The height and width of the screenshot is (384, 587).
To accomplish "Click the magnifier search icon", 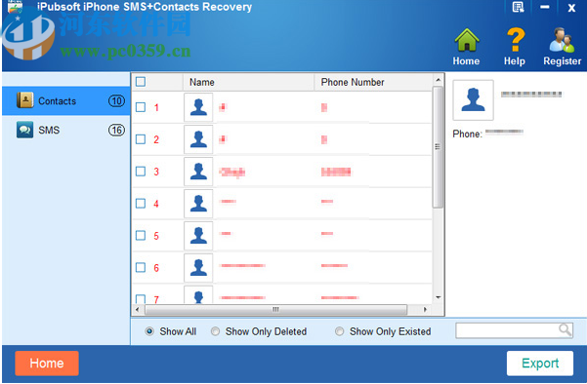I will click(565, 329).
